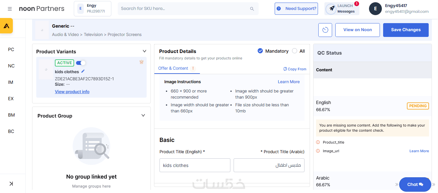Open the hamburger menu icon

click(10, 9)
